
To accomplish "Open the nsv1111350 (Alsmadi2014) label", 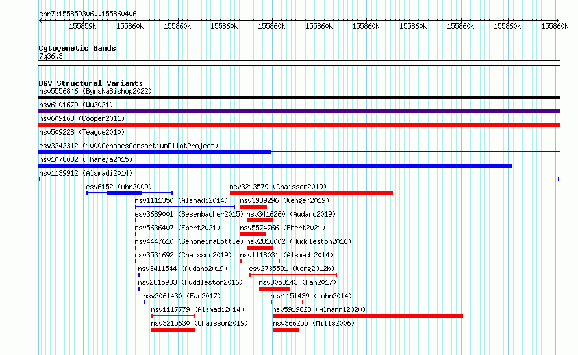I will (x=181, y=200).
